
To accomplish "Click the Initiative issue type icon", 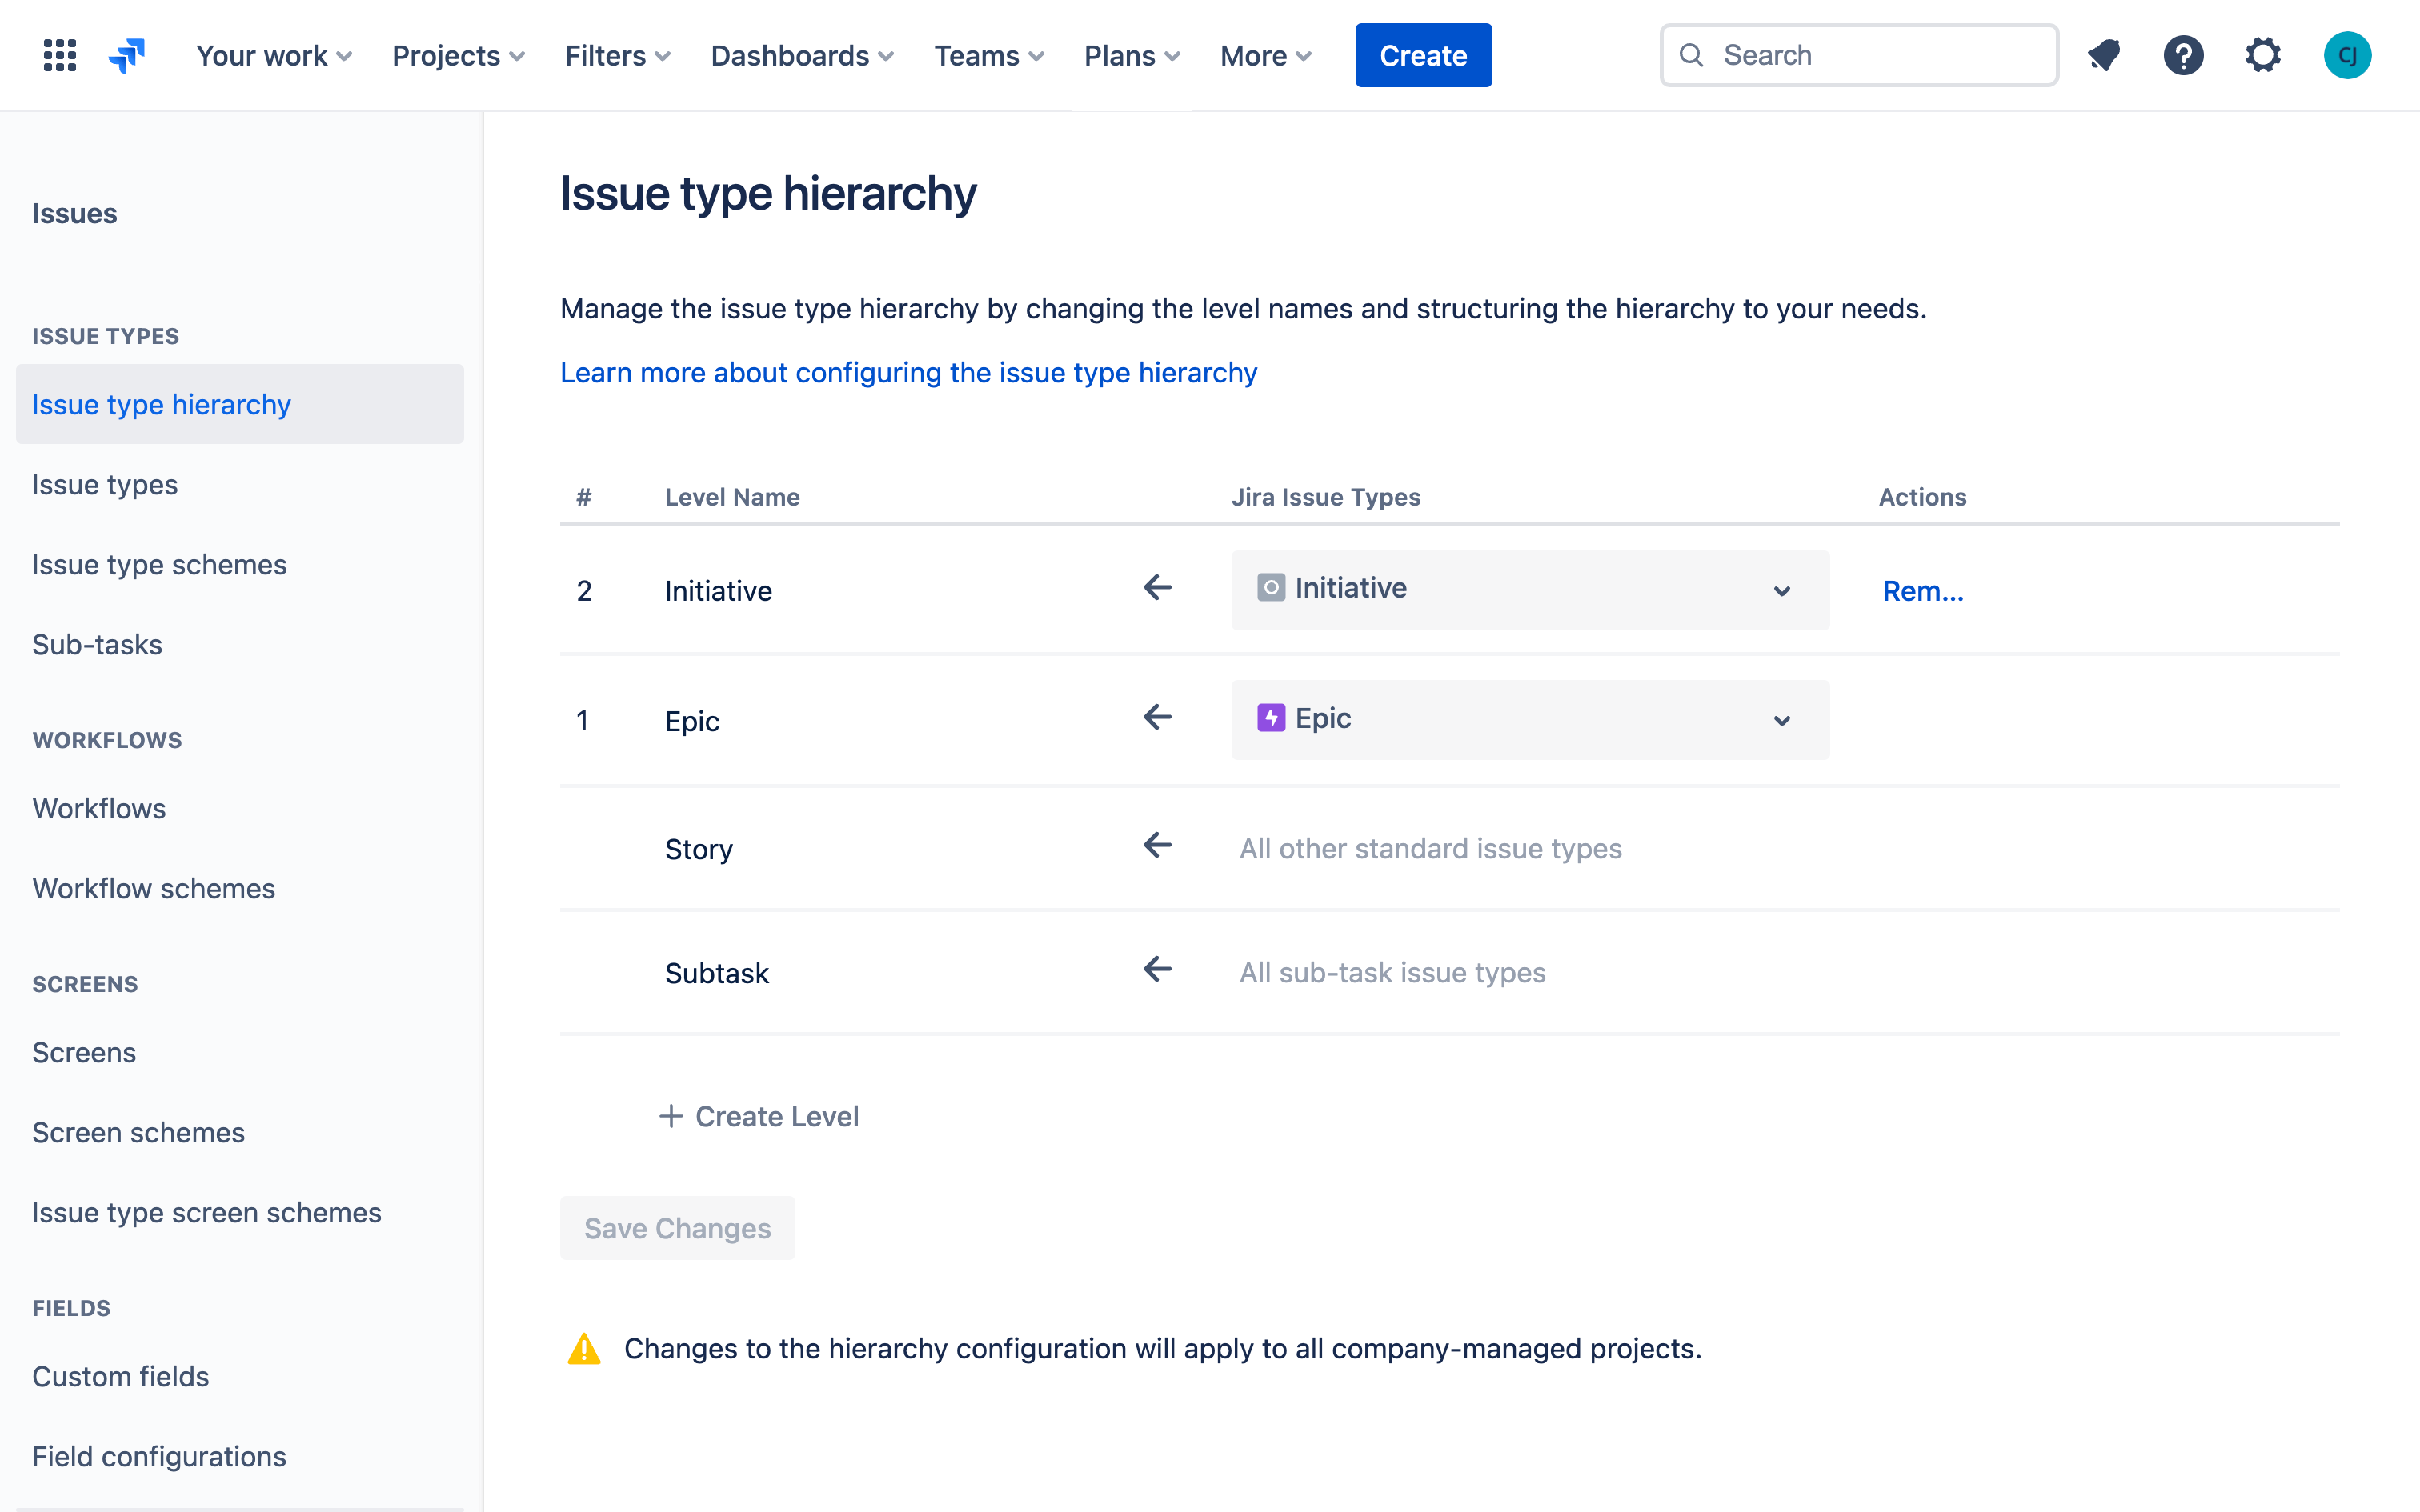I will tap(1270, 587).
